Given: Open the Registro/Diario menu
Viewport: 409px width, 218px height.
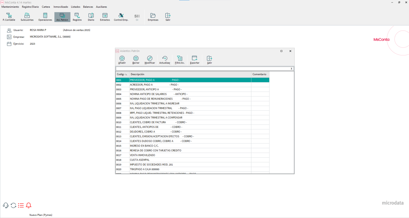Looking at the screenshot, I should click(30, 7).
